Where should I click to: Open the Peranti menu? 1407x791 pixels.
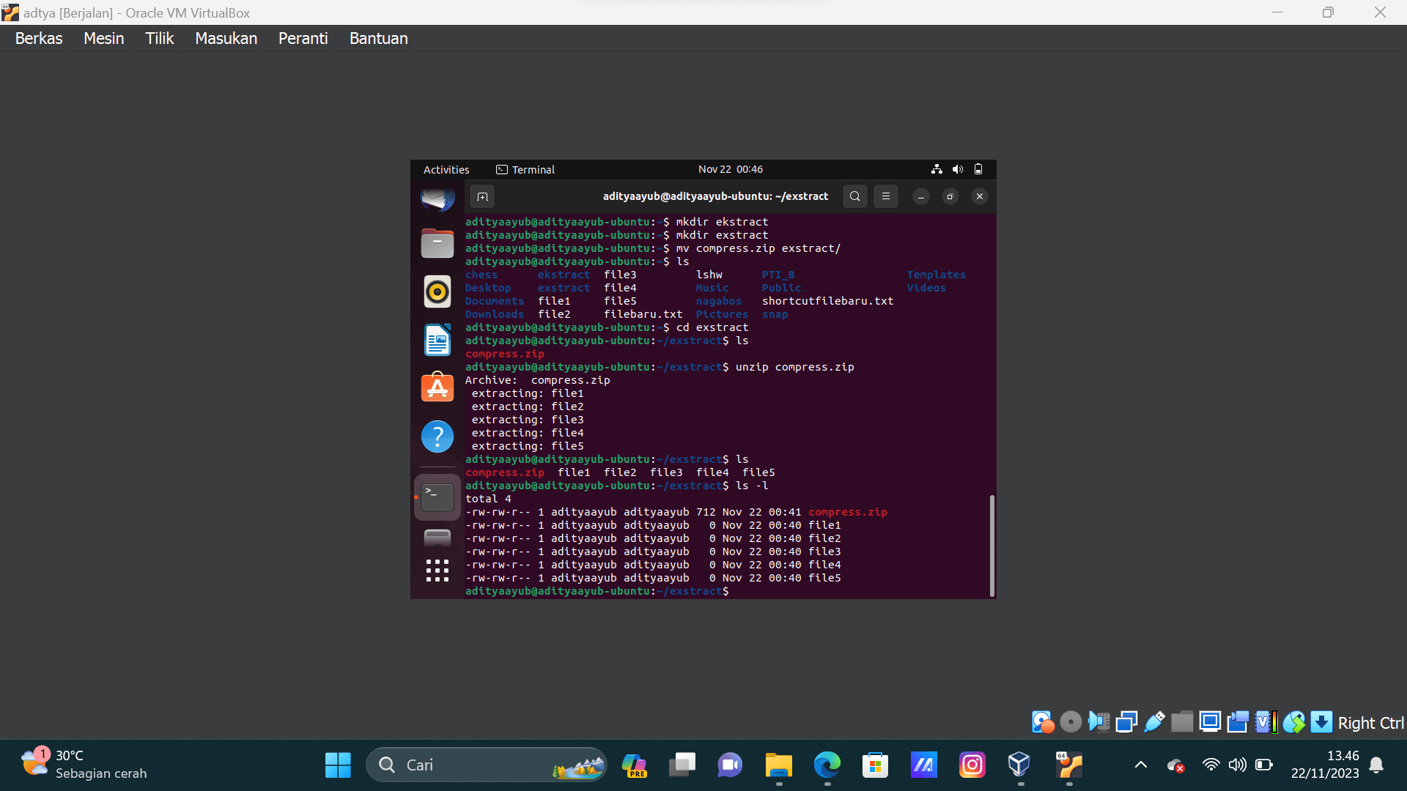click(x=303, y=38)
